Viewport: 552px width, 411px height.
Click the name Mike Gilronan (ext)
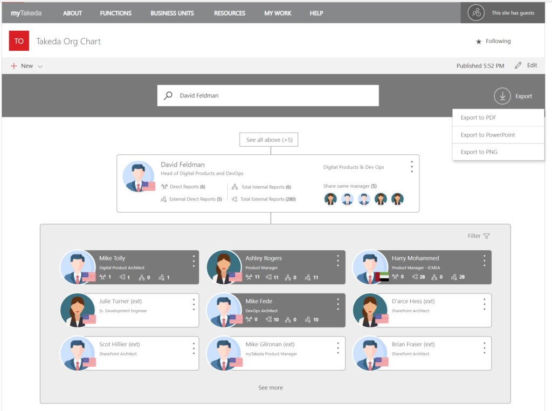click(270, 344)
